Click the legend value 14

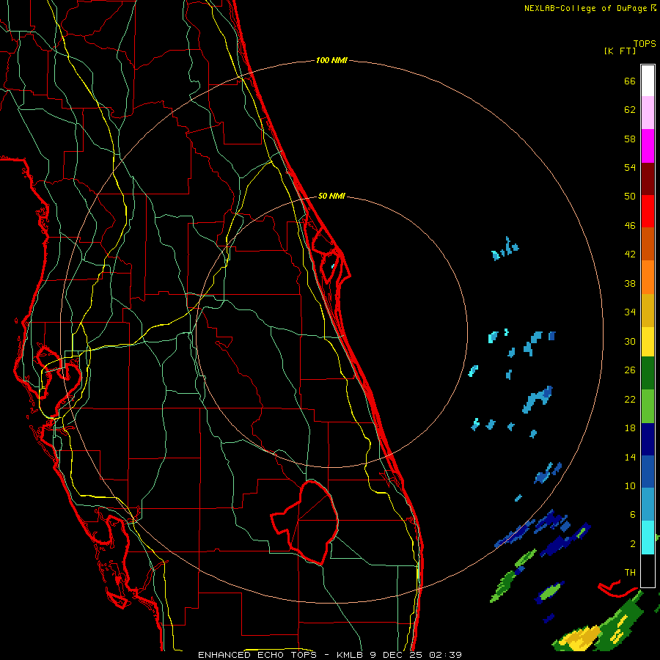coord(630,457)
